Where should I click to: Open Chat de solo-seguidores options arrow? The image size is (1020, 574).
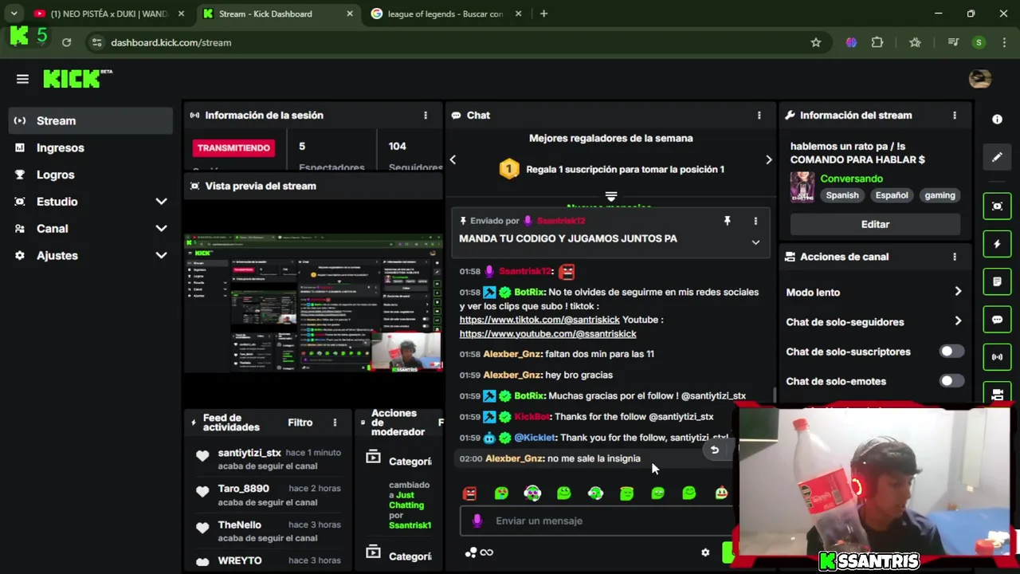pos(958,321)
